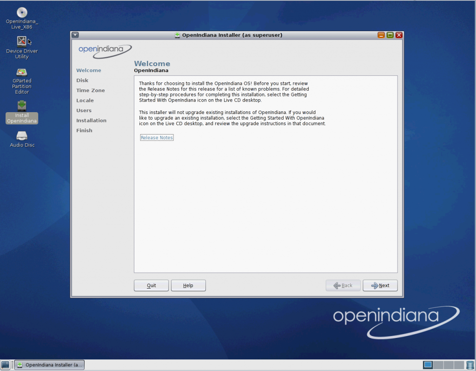This screenshot has width=476, height=371.
Task: Click the OpenIndiana logo in installer
Action: tap(105, 51)
